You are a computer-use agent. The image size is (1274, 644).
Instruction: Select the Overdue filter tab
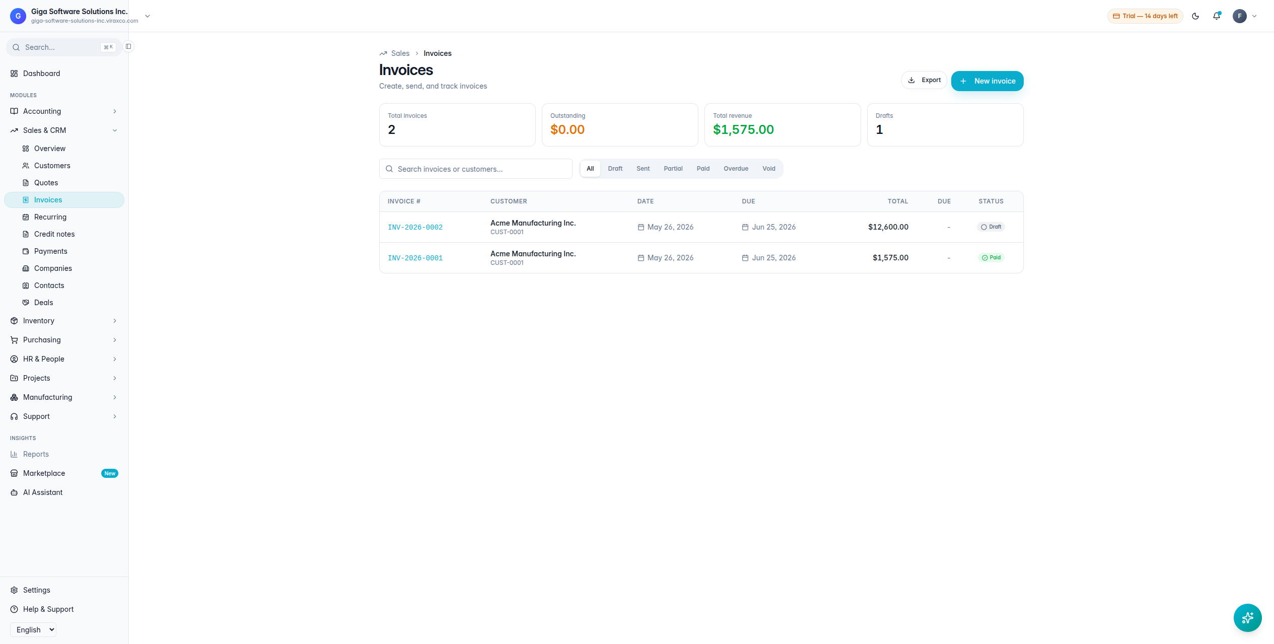pyautogui.click(x=736, y=169)
